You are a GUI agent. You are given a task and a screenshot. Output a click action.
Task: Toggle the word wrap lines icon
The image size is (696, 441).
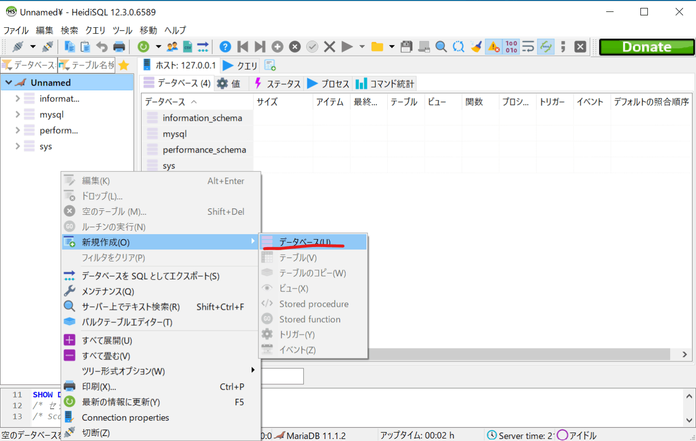coord(528,47)
